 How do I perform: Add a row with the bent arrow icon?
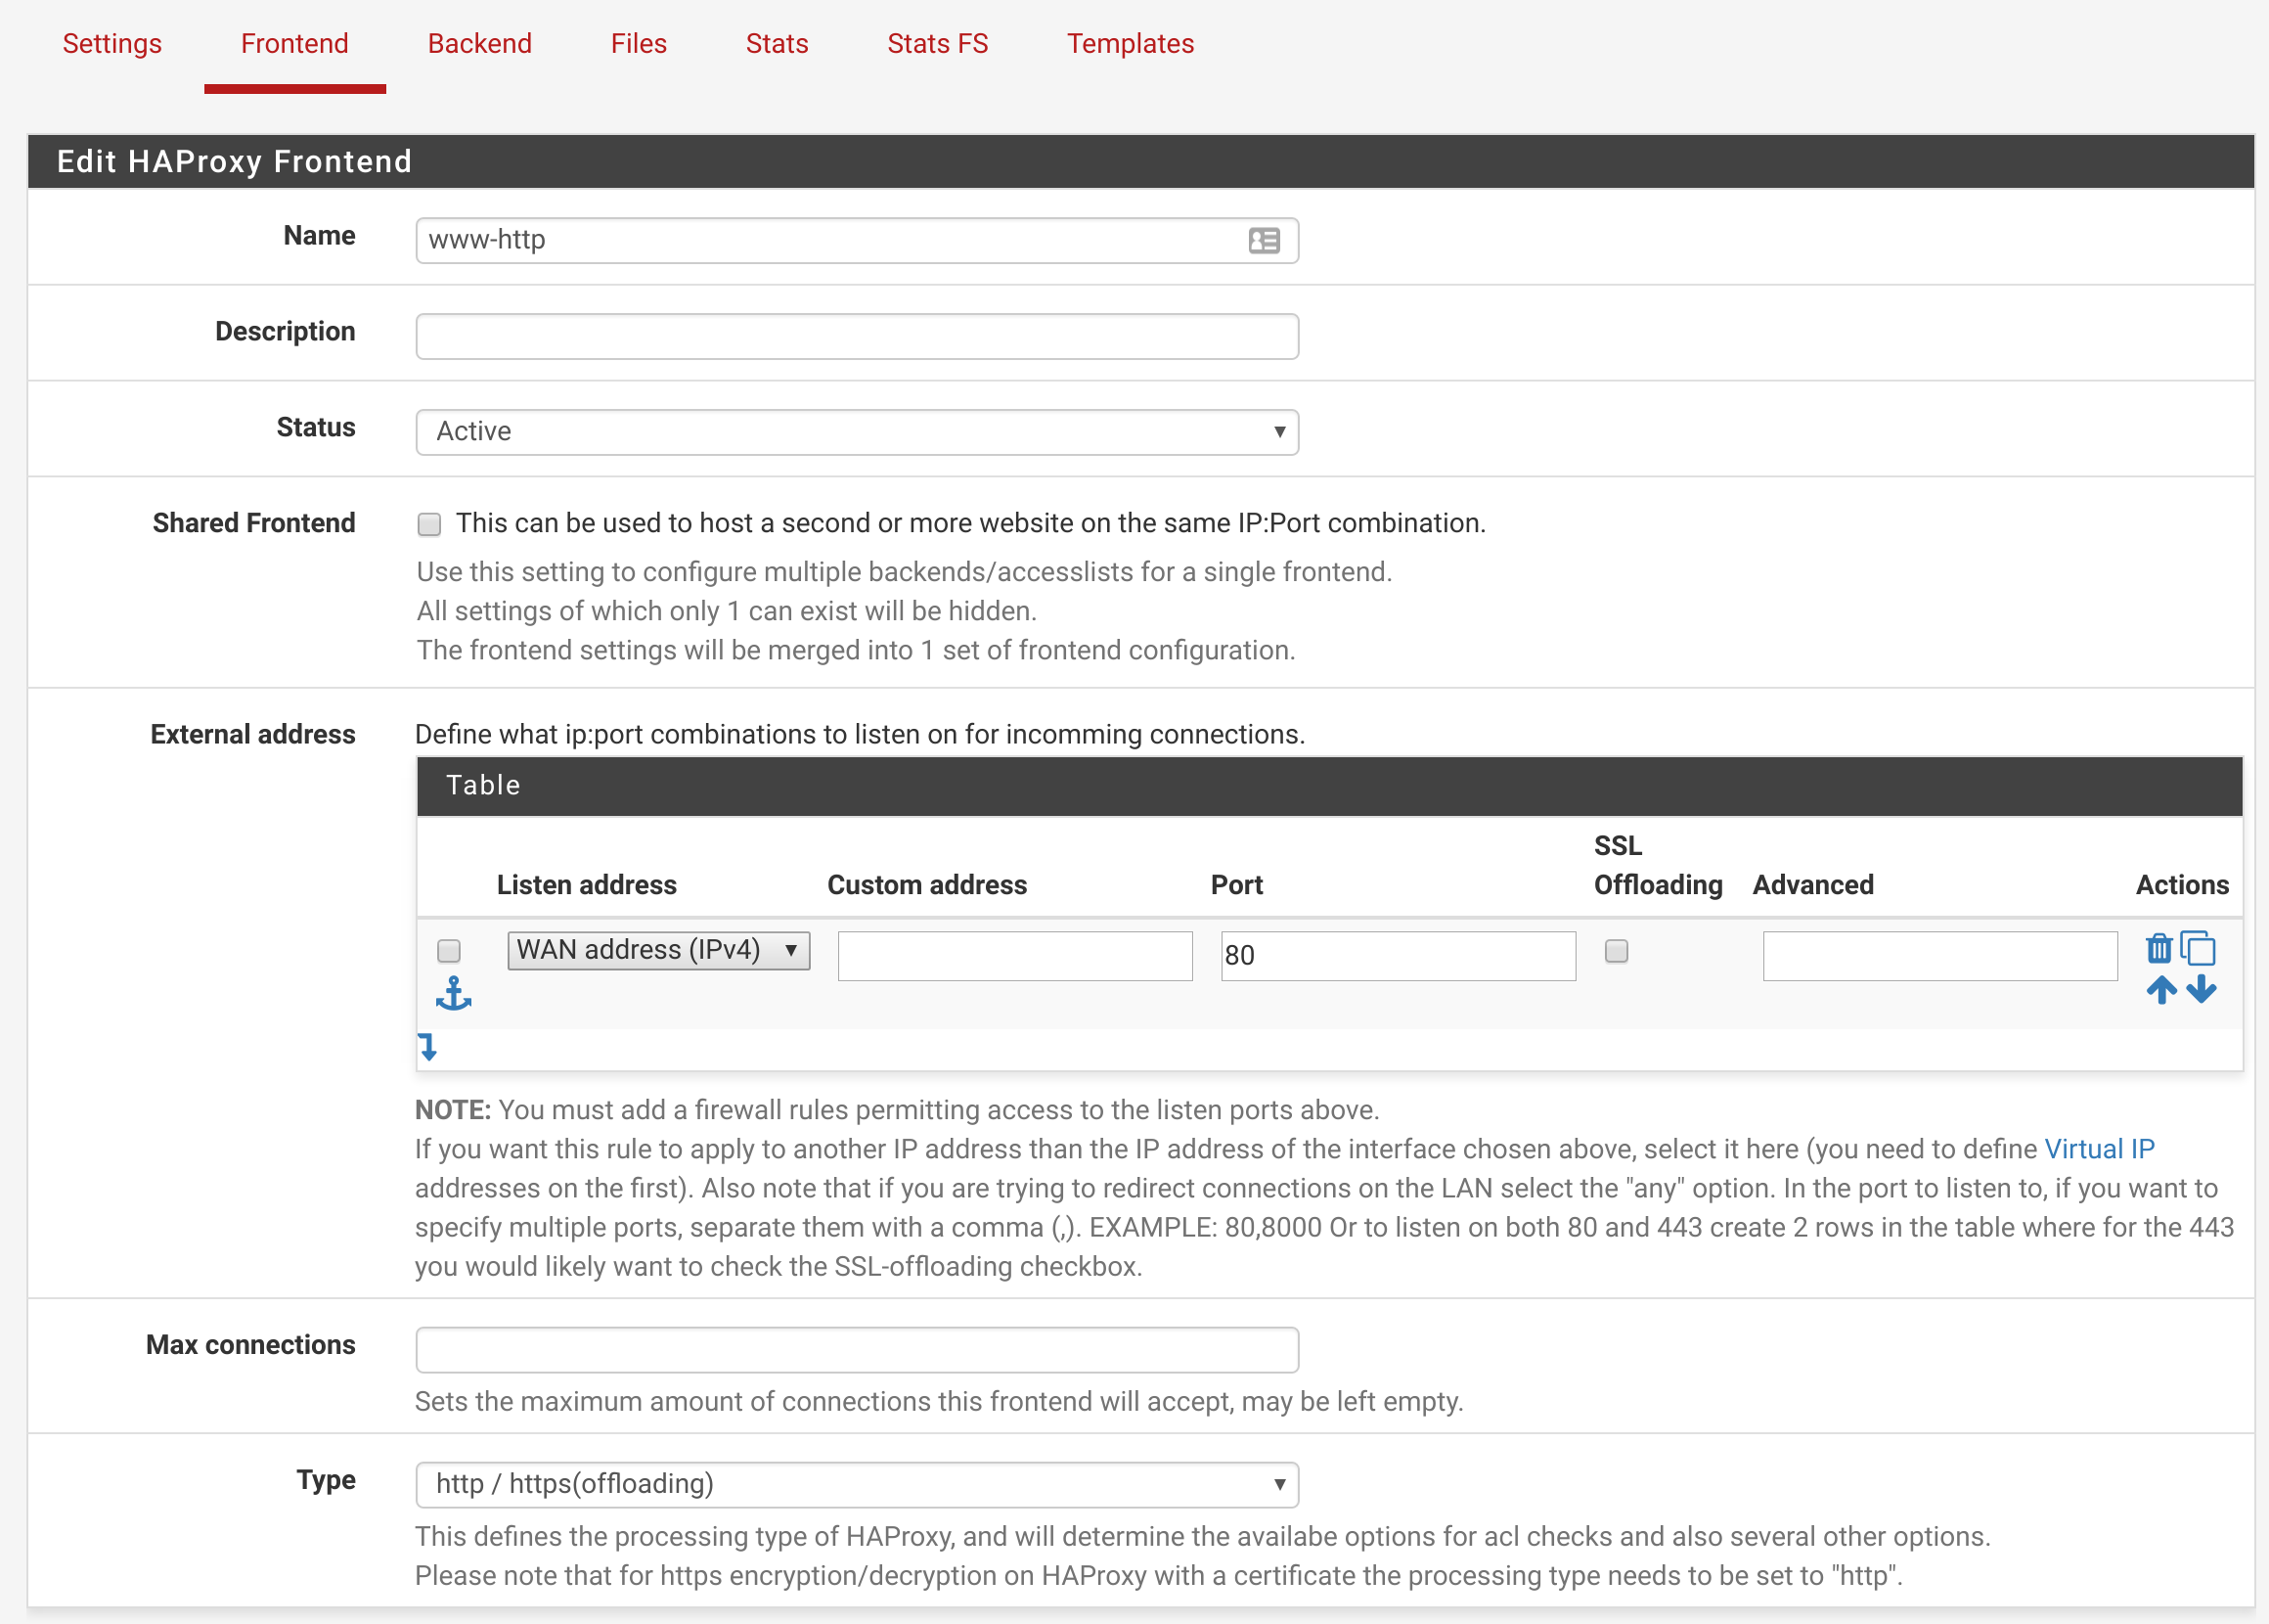coord(427,1047)
